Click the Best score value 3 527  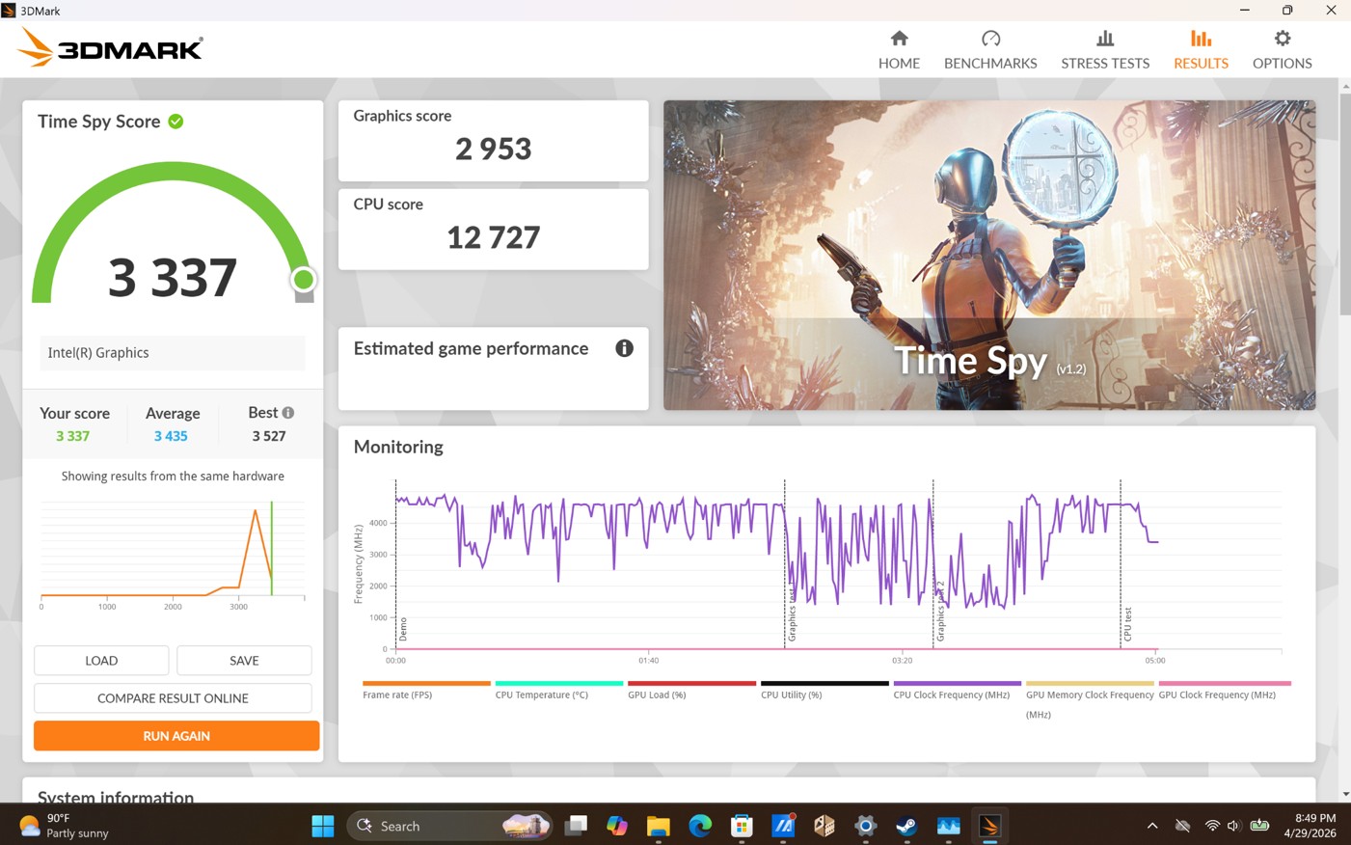(x=269, y=436)
